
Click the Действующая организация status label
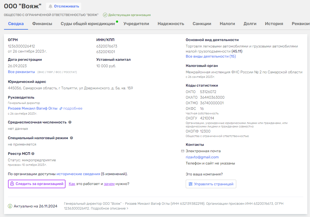130,15
